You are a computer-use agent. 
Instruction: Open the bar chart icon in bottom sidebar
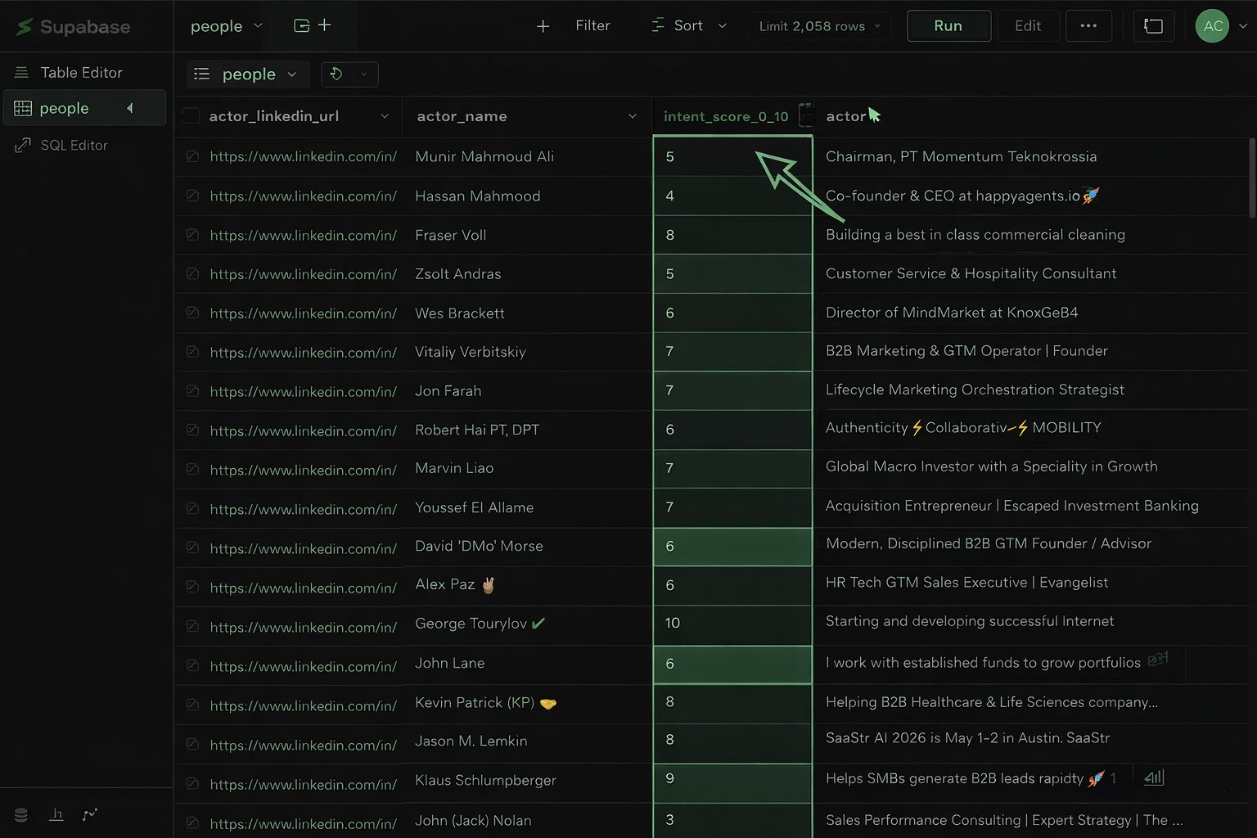(x=56, y=814)
